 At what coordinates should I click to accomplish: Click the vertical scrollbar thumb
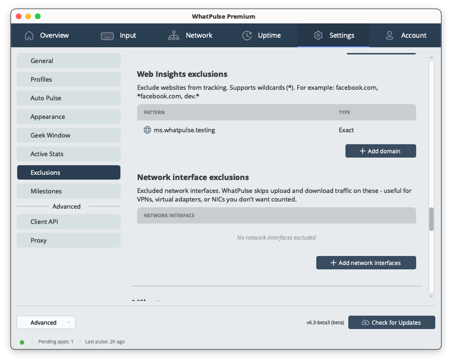[431, 219]
